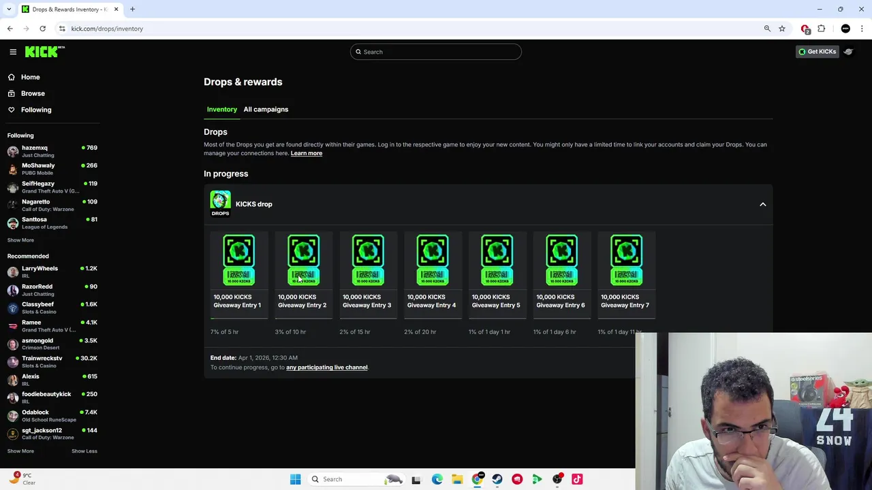The image size is (872, 490).
Task: Click the KICKS drop campaign icon
Action: [220, 203]
